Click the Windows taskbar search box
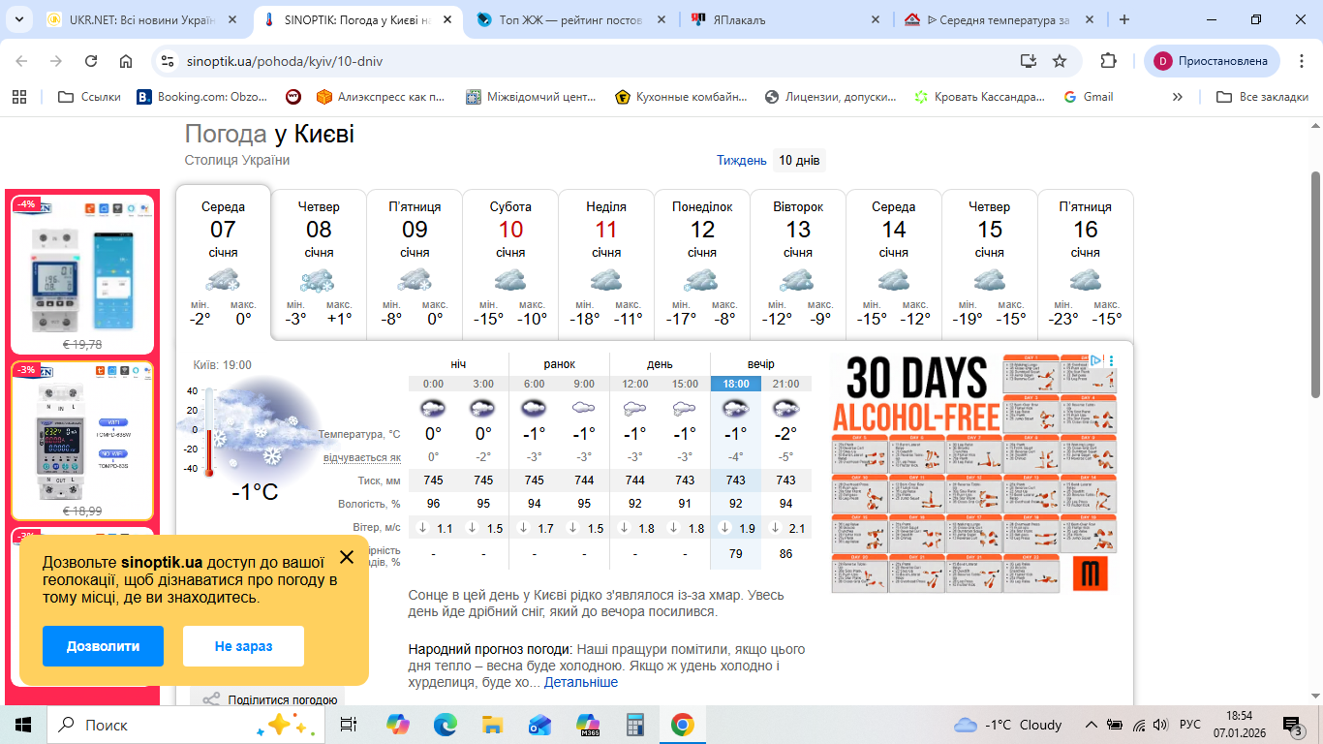Screen dimensions: 1323x744 click(184, 725)
